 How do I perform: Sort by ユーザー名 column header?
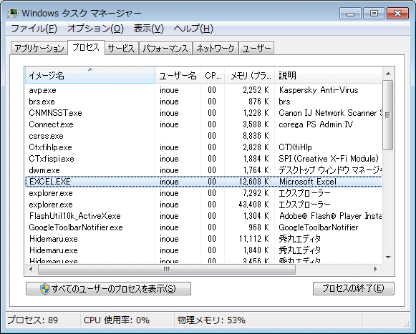coord(178,76)
